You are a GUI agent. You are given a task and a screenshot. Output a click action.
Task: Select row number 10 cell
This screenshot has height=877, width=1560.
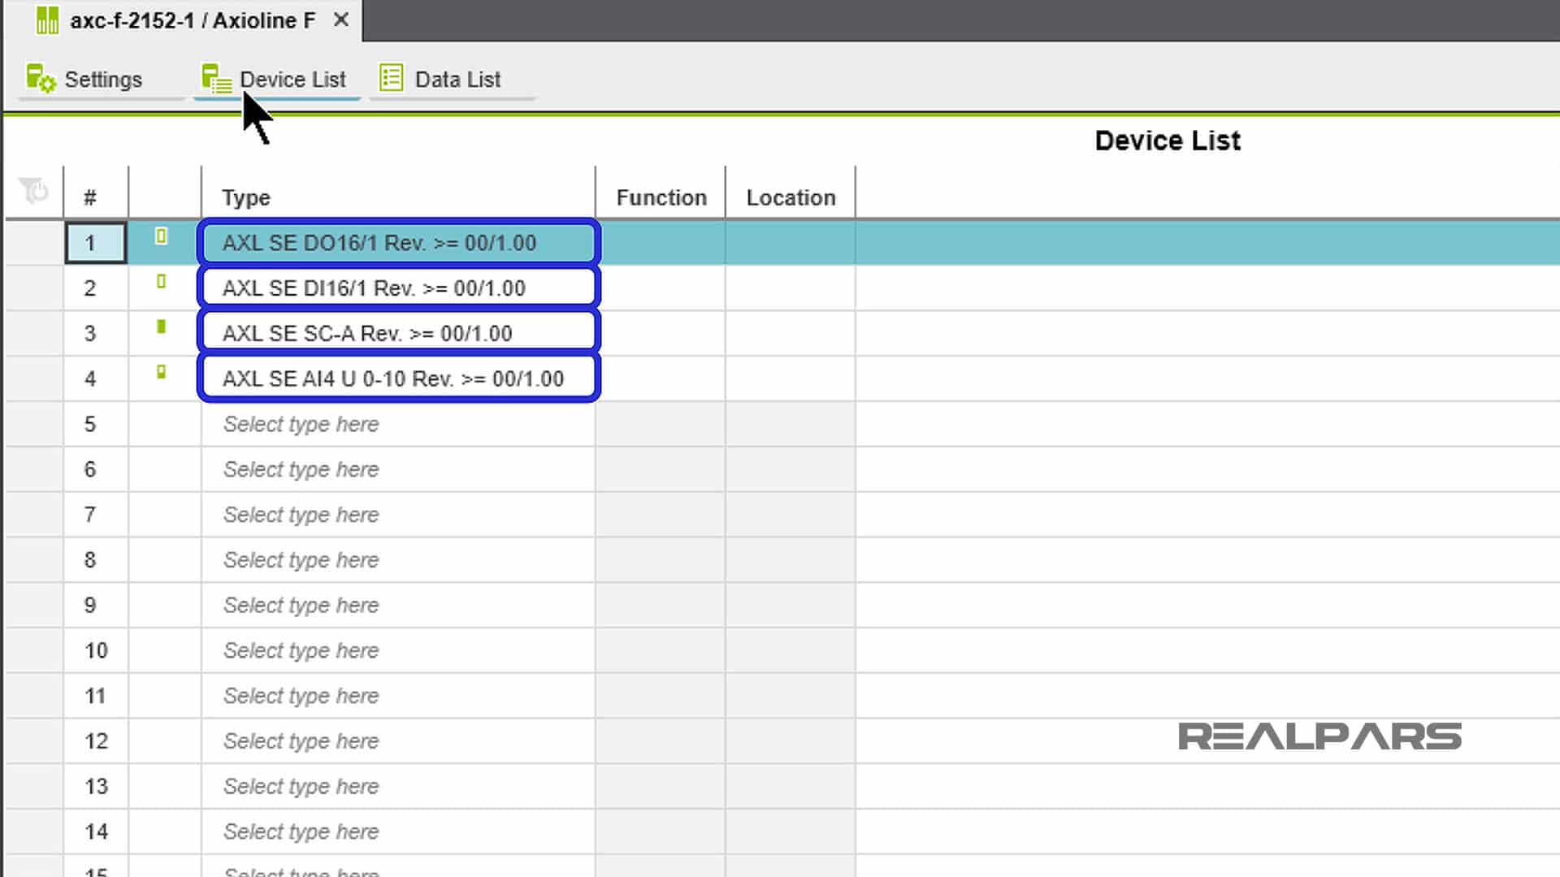tap(96, 650)
